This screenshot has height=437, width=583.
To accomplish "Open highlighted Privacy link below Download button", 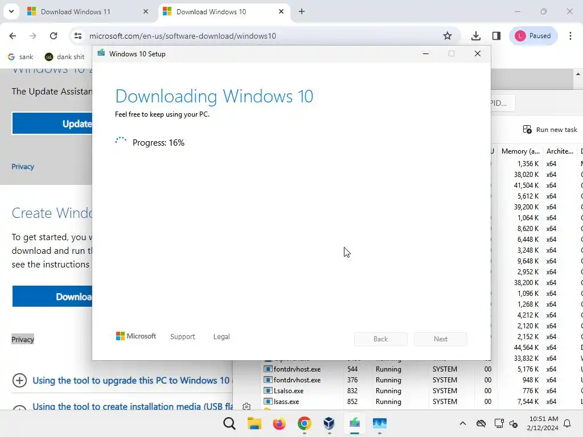I will (x=23, y=339).
